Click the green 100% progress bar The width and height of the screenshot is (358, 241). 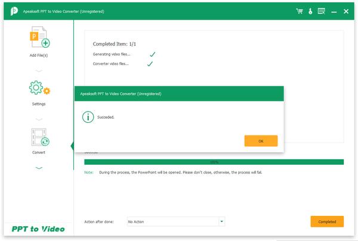(x=214, y=162)
